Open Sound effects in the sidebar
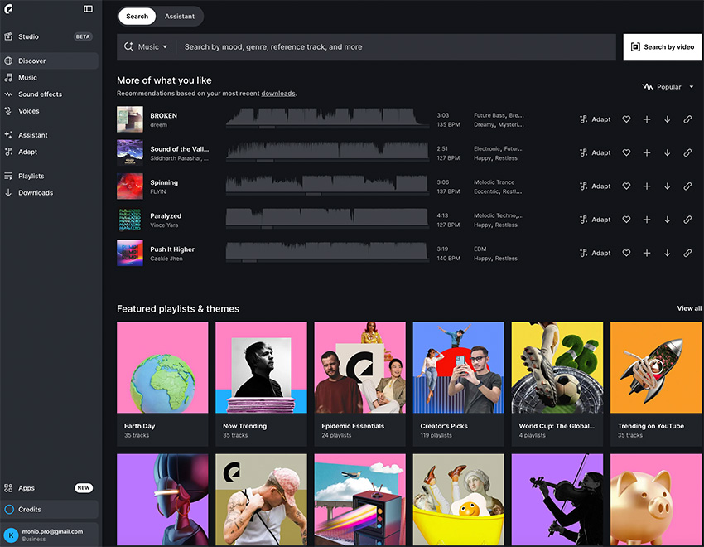Screen dimensions: 704x547 50,94
